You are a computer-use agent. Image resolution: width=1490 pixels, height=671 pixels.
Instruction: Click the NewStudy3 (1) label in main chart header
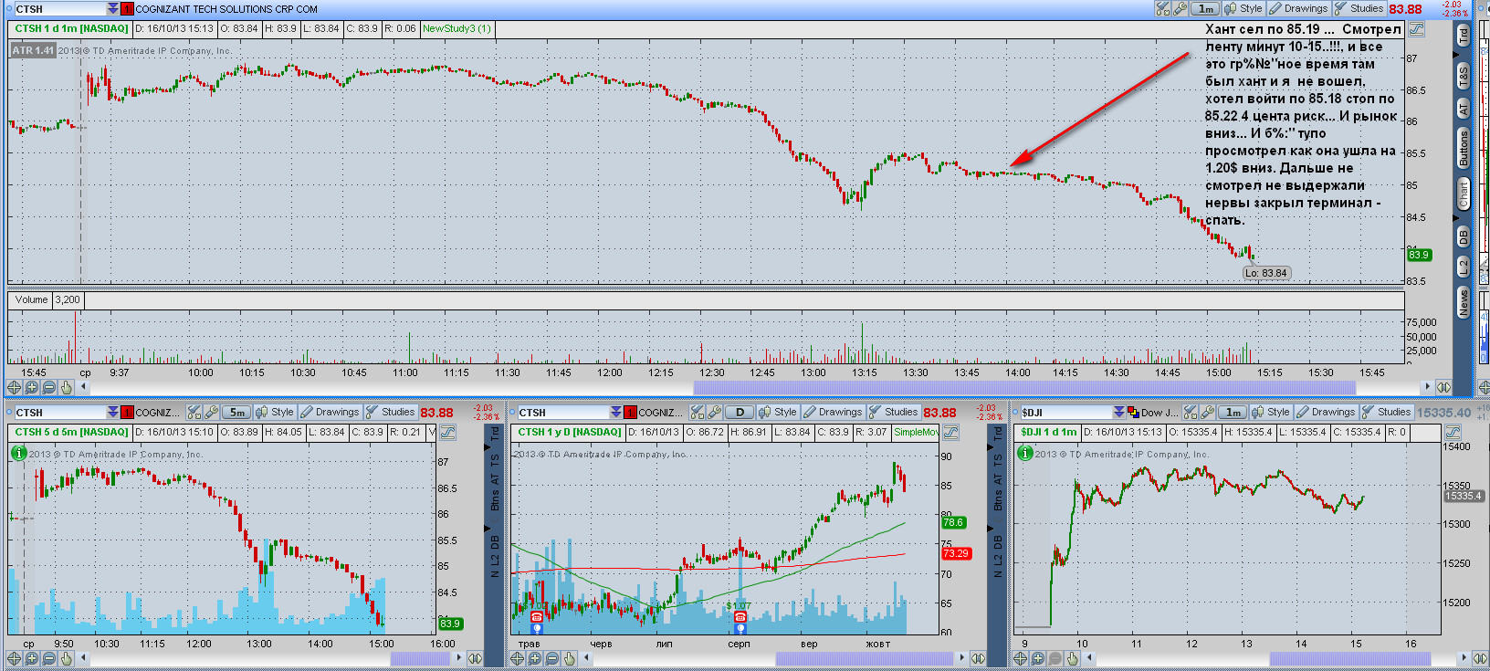tap(456, 28)
